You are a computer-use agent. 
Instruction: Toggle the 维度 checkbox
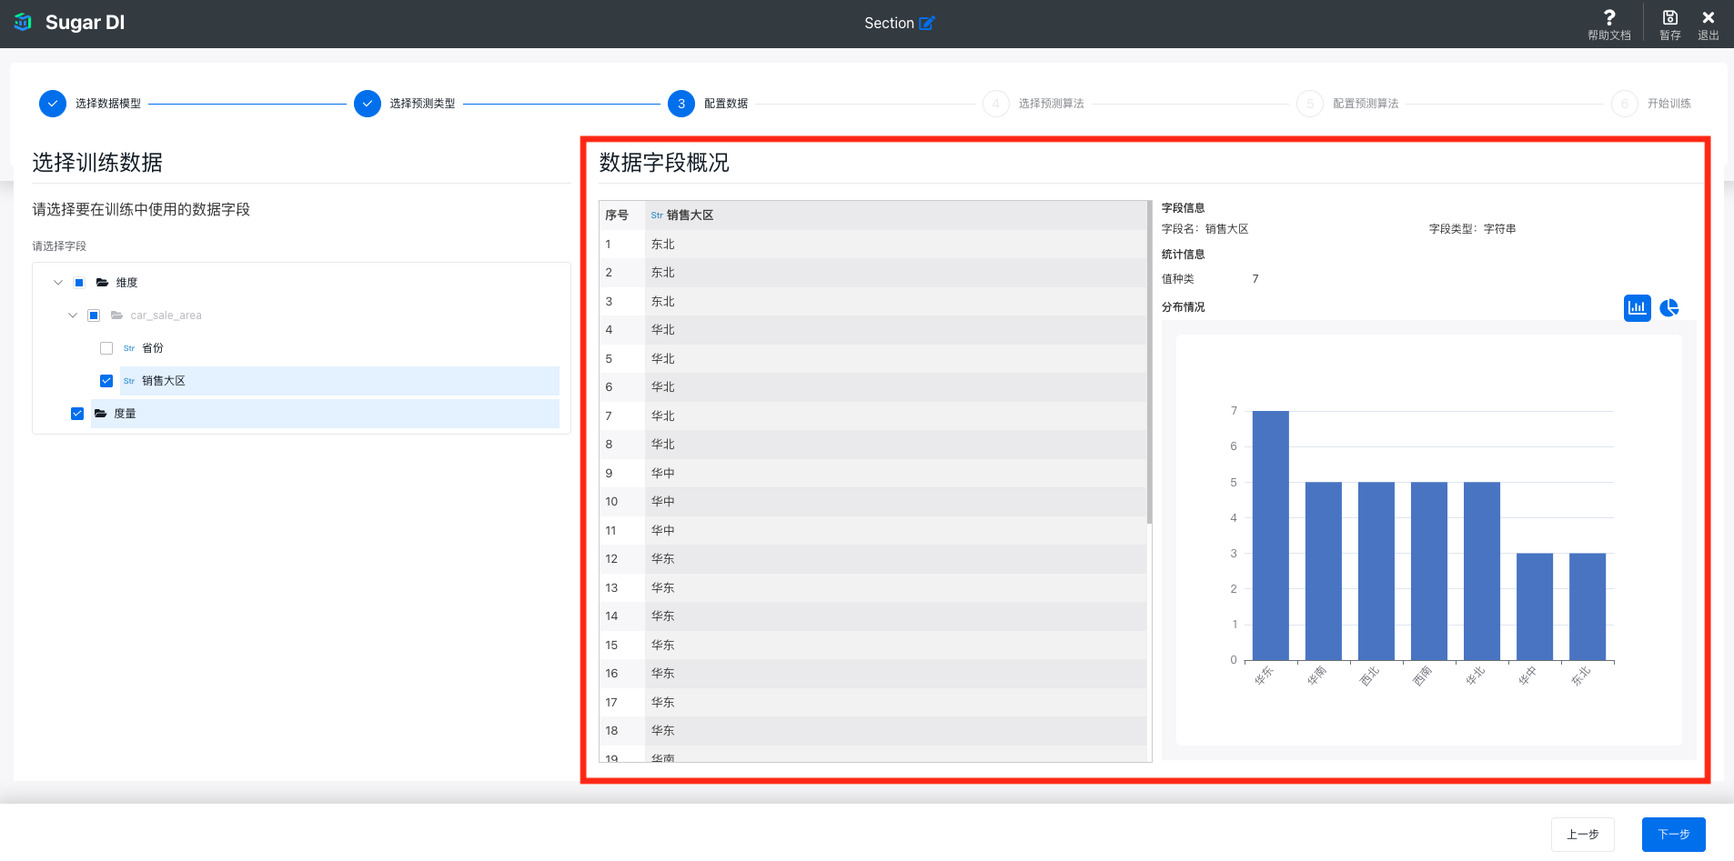pos(79,283)
